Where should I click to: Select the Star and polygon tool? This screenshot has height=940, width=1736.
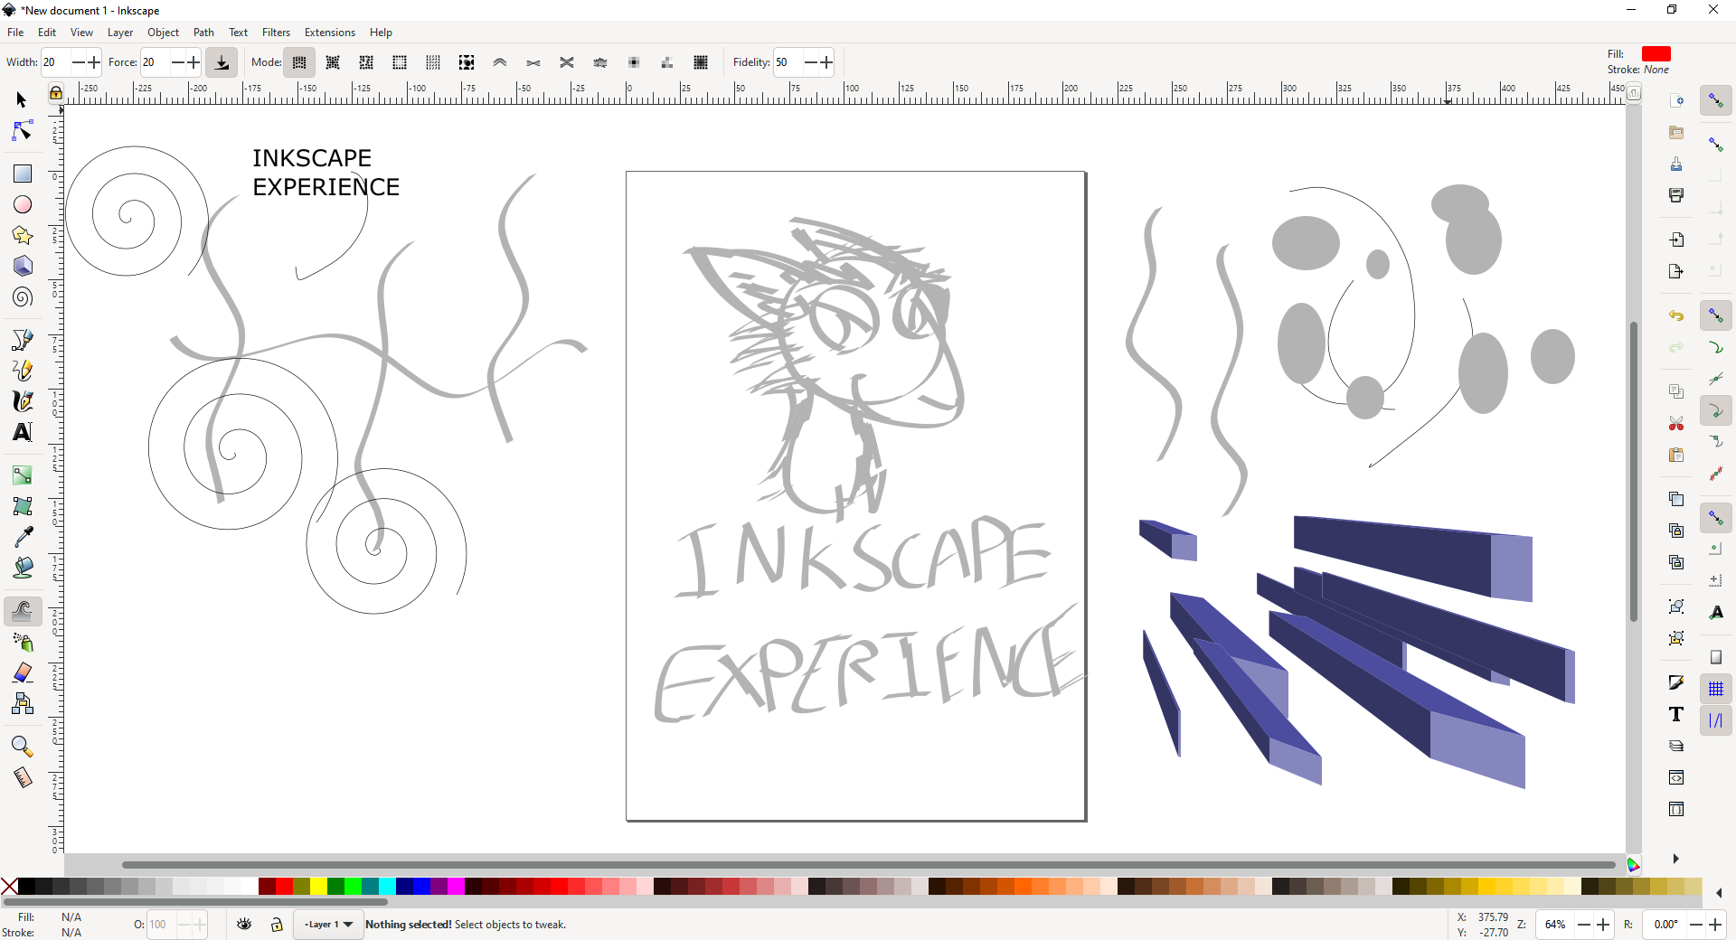tap(22, 236)
